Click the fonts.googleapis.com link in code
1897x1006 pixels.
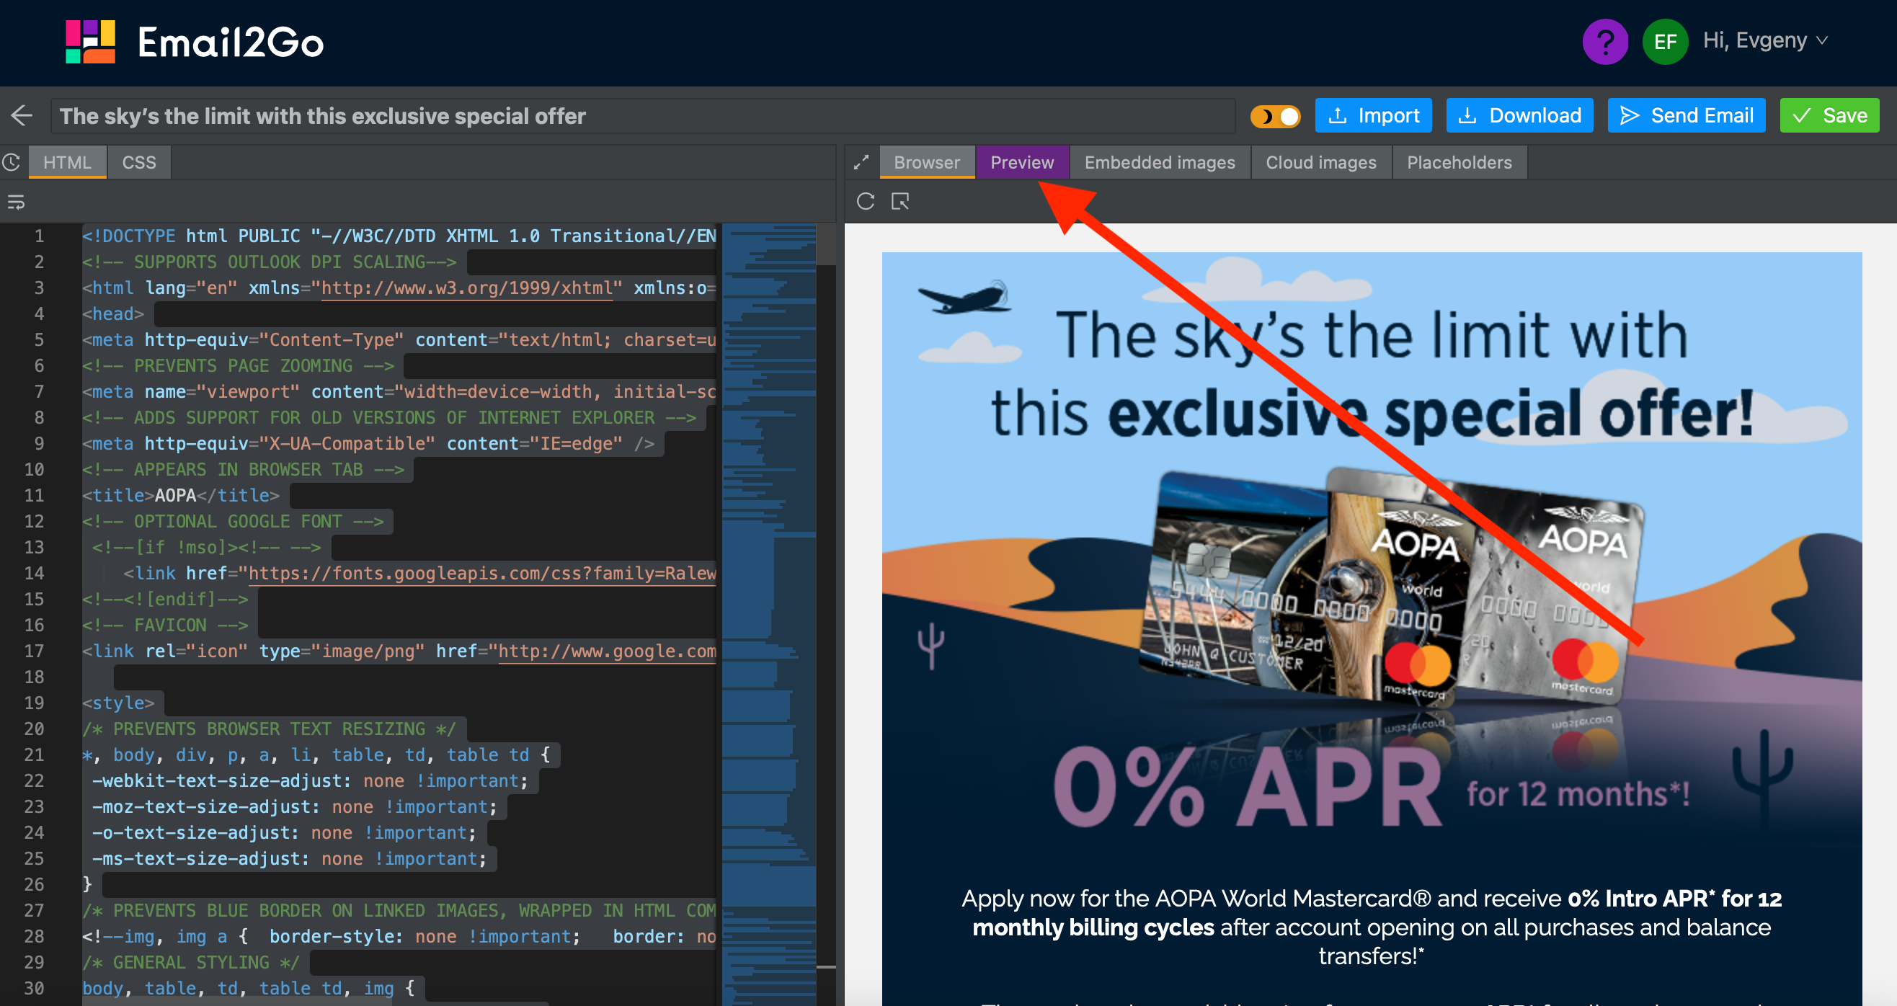tap(481, 573)
